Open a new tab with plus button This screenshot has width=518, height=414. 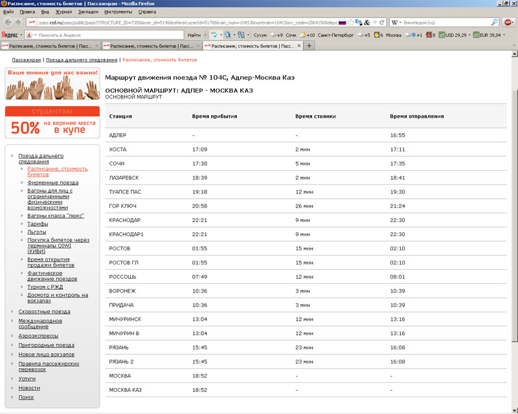pyautogui.click(x=309, y=46)
